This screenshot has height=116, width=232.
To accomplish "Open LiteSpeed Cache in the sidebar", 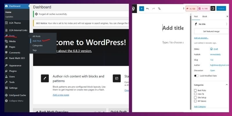I will click(x=17, y=95).
